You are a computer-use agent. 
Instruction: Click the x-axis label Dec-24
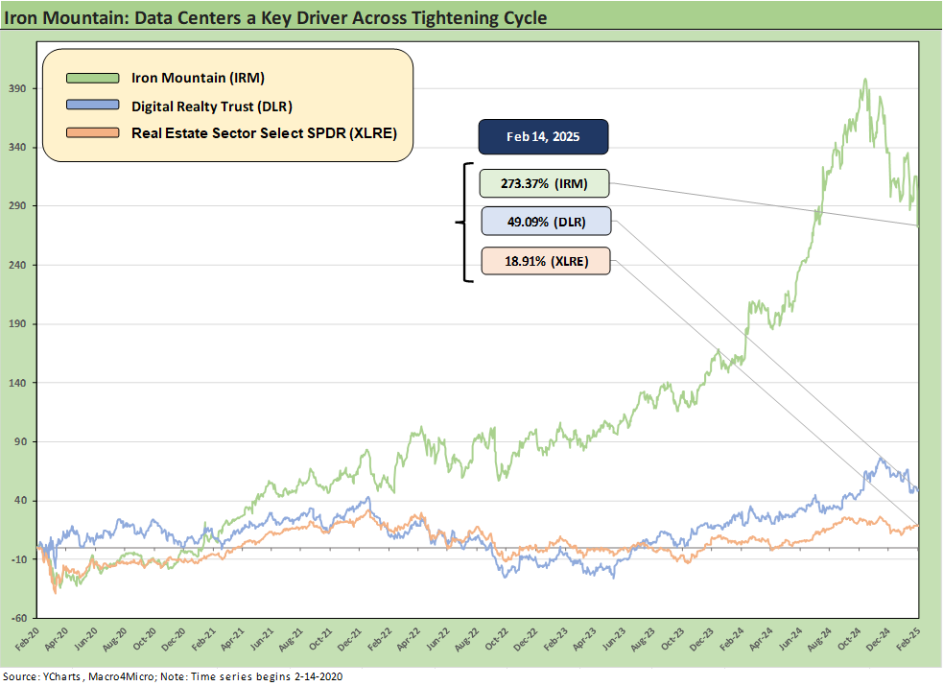(878, 639)
